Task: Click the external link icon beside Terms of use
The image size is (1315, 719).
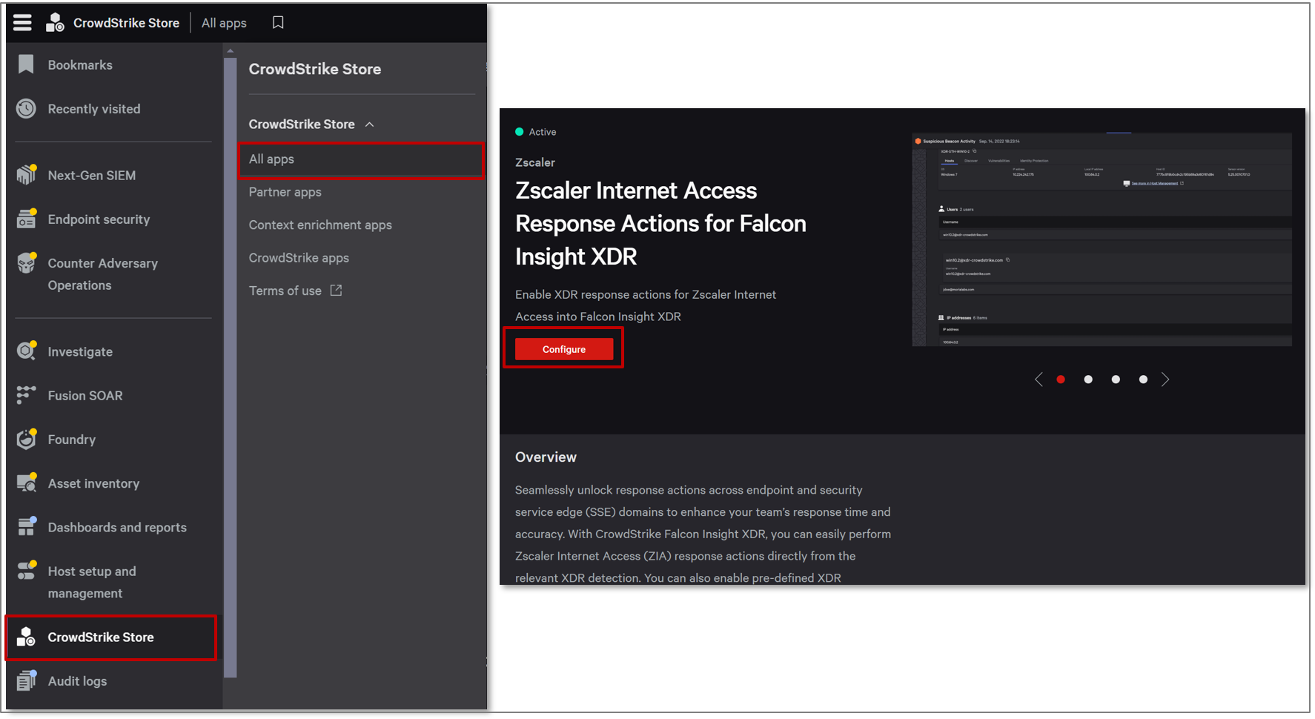Action: pos(336,291)
